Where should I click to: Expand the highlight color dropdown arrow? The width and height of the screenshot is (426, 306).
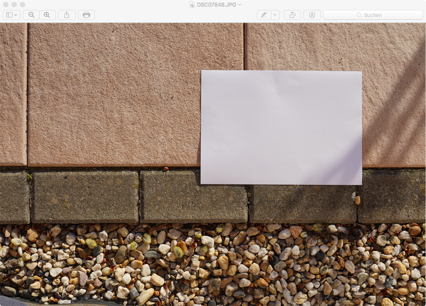point(275,15)
